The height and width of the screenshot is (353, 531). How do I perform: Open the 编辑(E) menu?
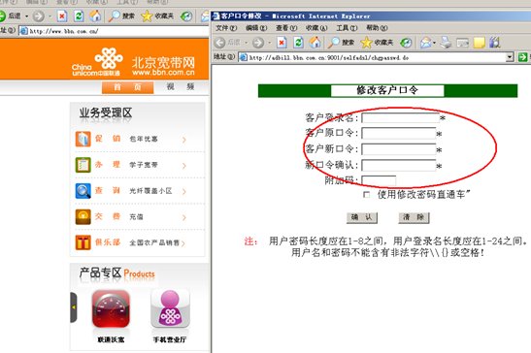[x=256, y=28]
